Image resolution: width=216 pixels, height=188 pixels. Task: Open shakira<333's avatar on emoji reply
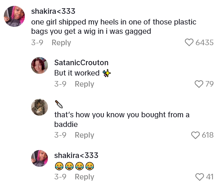click(40, 158)
